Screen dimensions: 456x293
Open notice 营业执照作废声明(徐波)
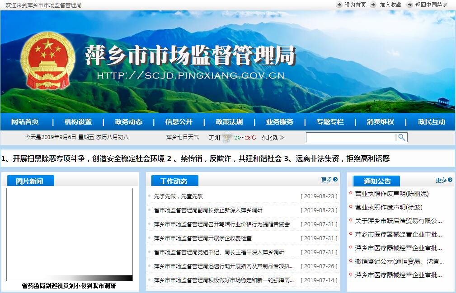click(389, 207)
